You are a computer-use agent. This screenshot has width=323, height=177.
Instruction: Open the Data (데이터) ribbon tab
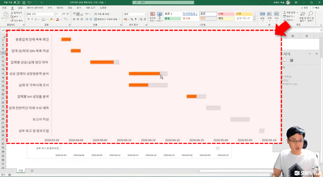coord(60,8)
